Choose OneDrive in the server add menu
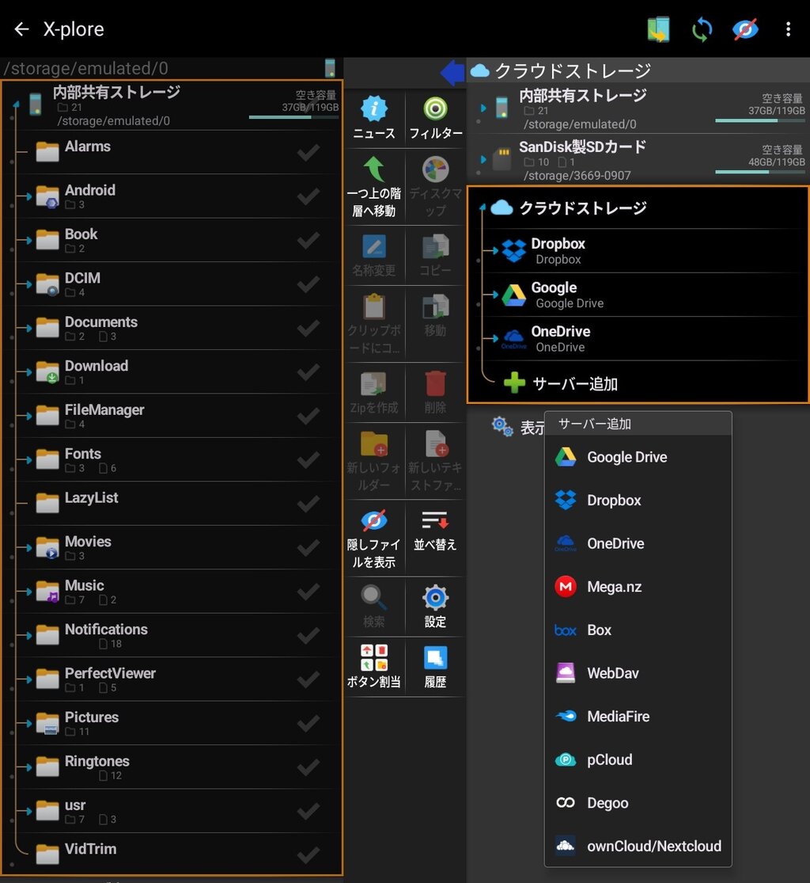810x883 pixels. pos(638,543)
